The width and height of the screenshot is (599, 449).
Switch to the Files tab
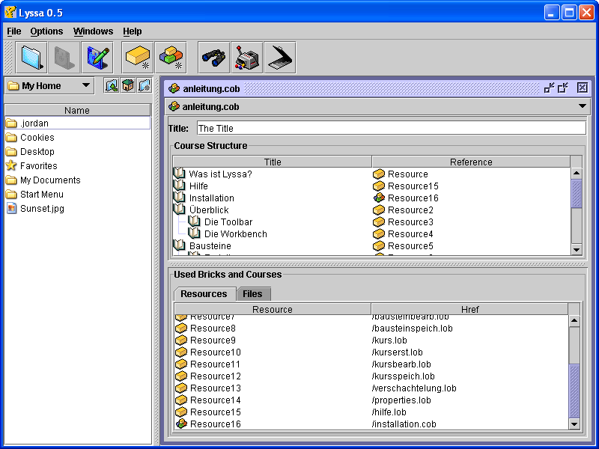tap(253, 294)
